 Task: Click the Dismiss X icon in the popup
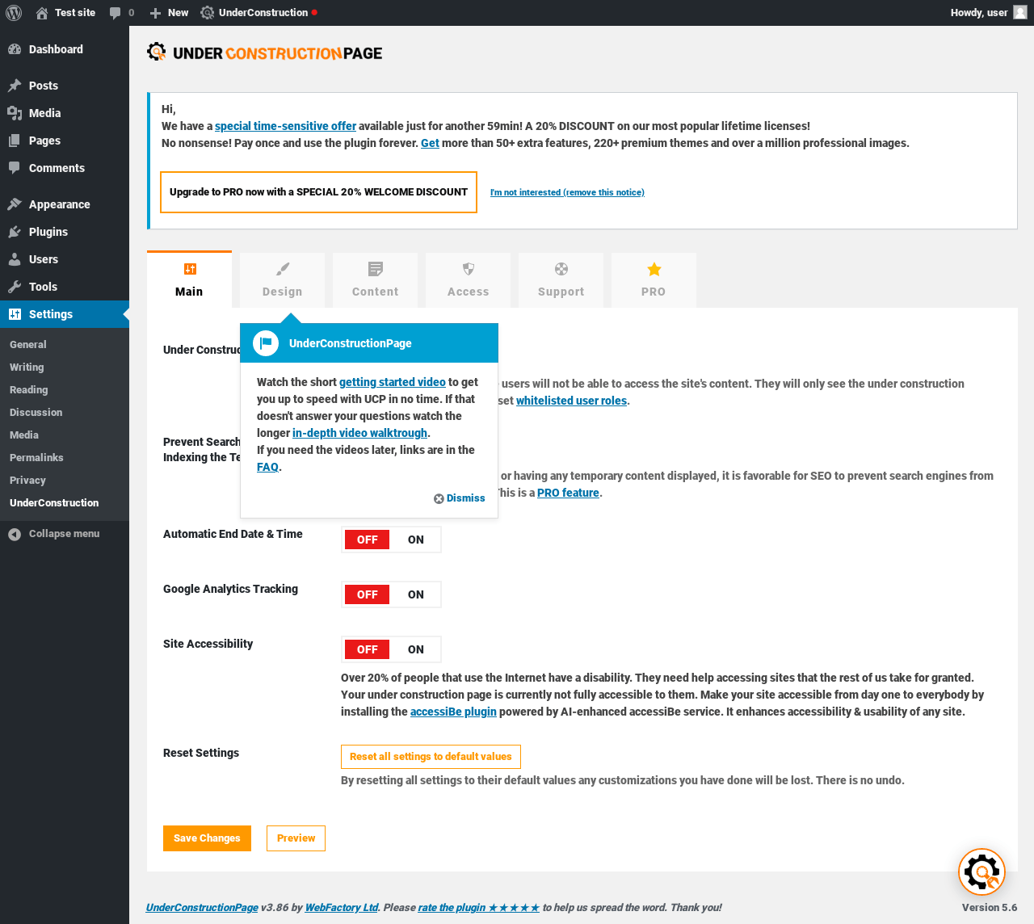coord(439,498)
